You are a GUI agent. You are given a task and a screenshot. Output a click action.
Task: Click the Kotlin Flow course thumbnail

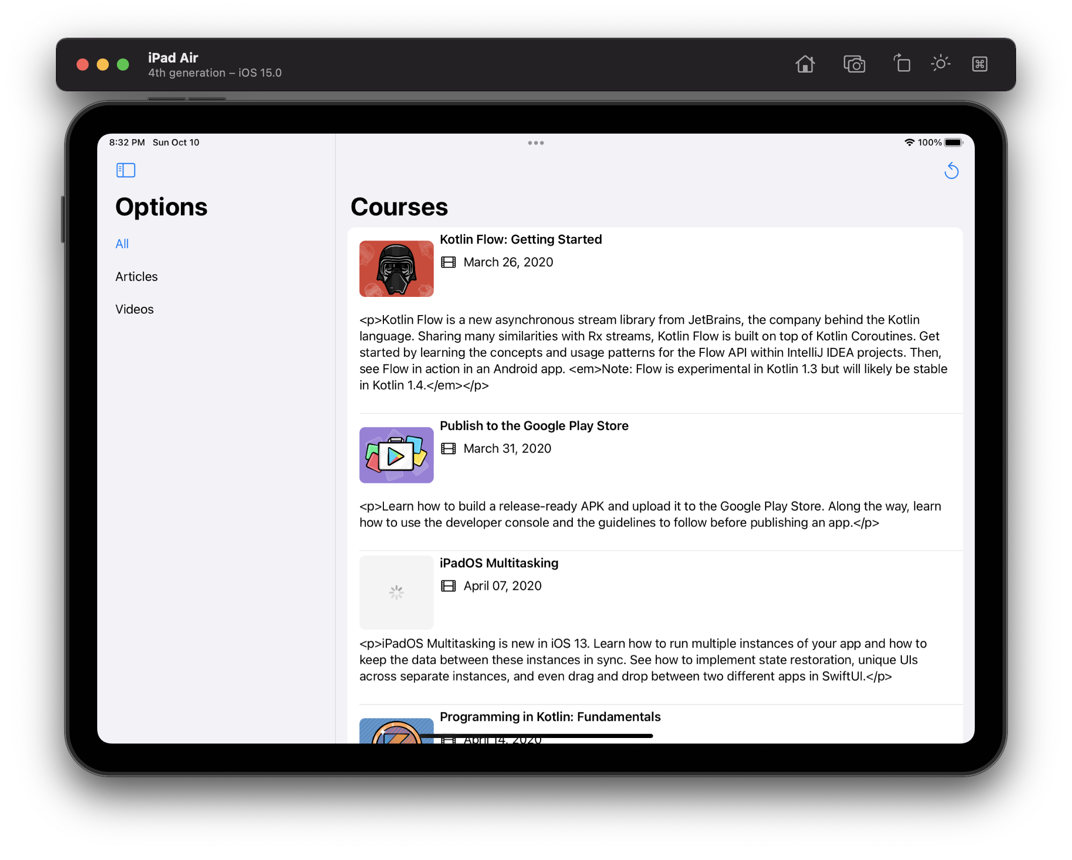point(396,269)
